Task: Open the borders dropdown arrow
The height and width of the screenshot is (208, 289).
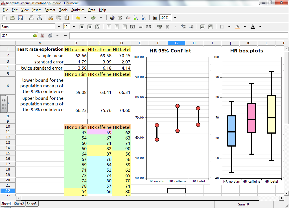Action: 229,27
